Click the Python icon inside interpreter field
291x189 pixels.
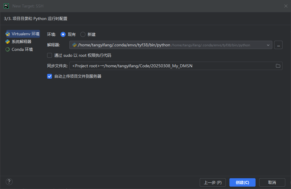(74, 45)
